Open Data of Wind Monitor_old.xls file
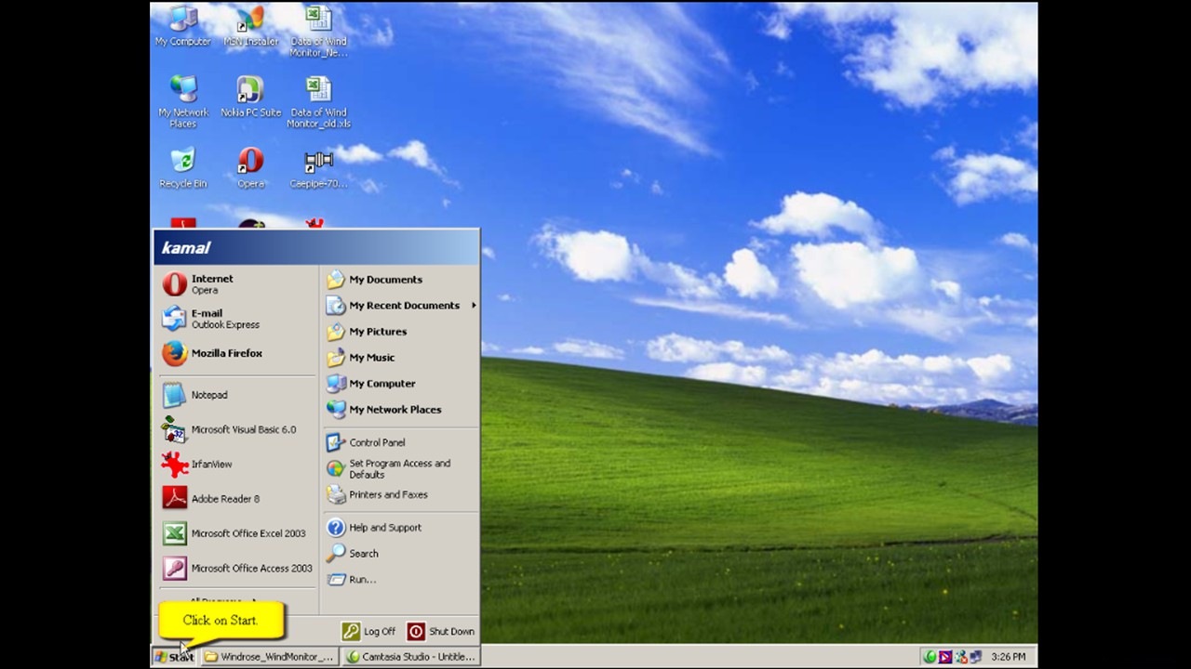This screenshot has width=1191, height=669. tap(318, 102)
